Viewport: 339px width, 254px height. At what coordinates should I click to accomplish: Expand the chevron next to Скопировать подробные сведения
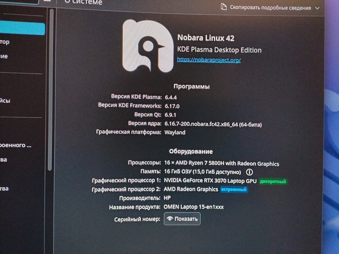coord(317,8)
